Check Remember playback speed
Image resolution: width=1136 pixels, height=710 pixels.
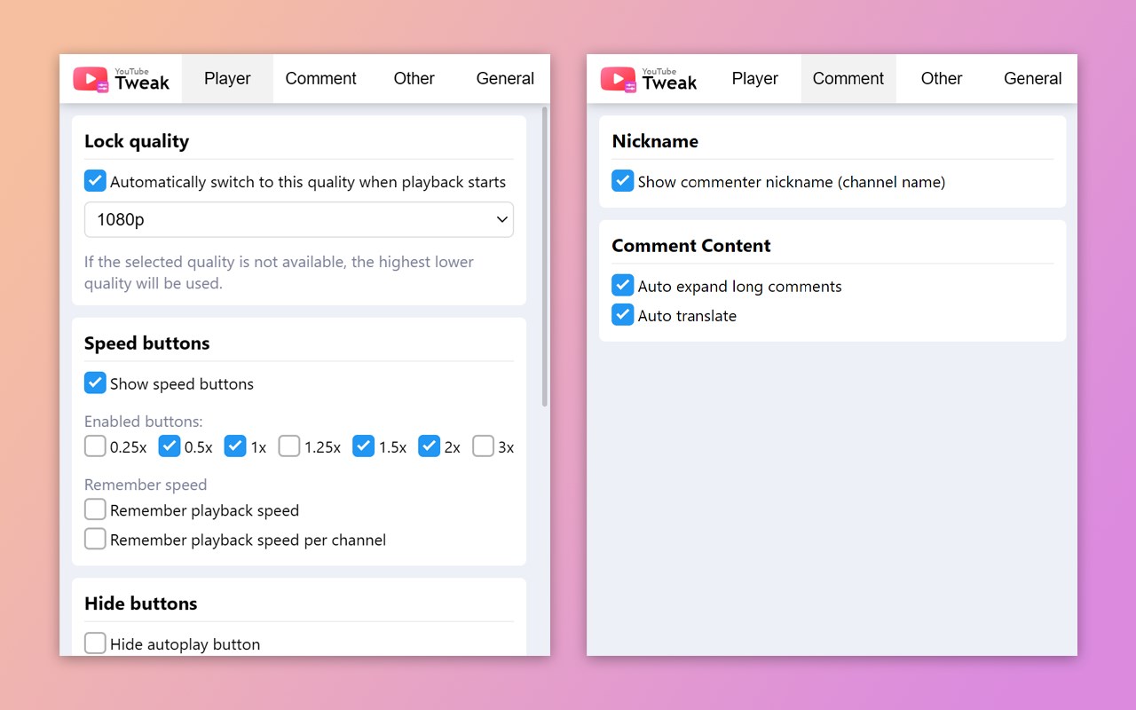(95, 510)
